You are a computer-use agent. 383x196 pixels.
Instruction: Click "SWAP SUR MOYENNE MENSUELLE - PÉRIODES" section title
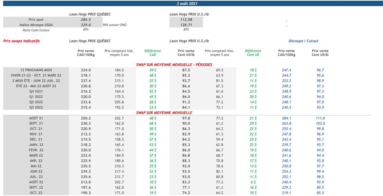click(174, 64)
